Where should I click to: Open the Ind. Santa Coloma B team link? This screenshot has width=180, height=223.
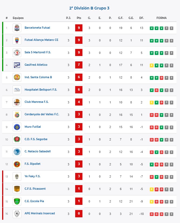38,77
